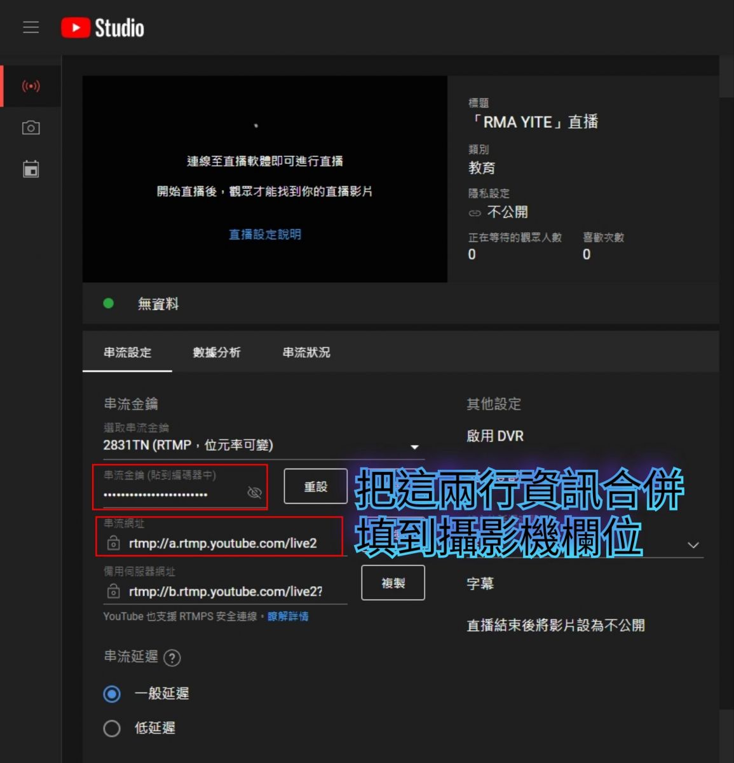Click the 喜歡次數 count
This screenshot has height=763, width=734.
coord(587,254)
